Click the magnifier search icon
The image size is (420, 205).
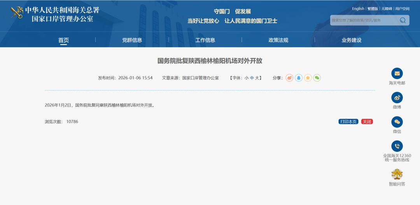pyautogui.click(x=402, y=20)
